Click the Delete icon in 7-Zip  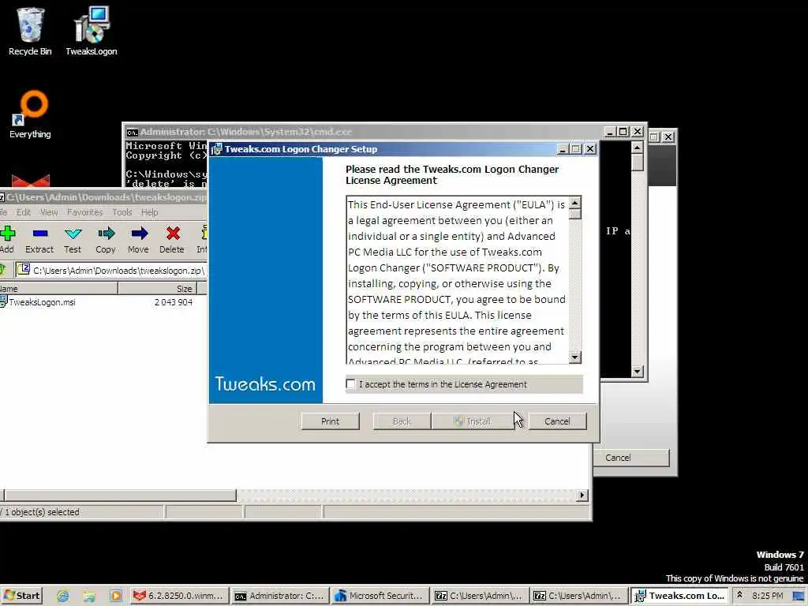[172, 240]
